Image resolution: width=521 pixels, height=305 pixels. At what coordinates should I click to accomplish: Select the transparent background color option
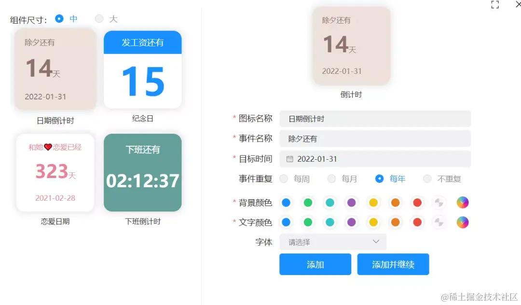pos(439,202)
